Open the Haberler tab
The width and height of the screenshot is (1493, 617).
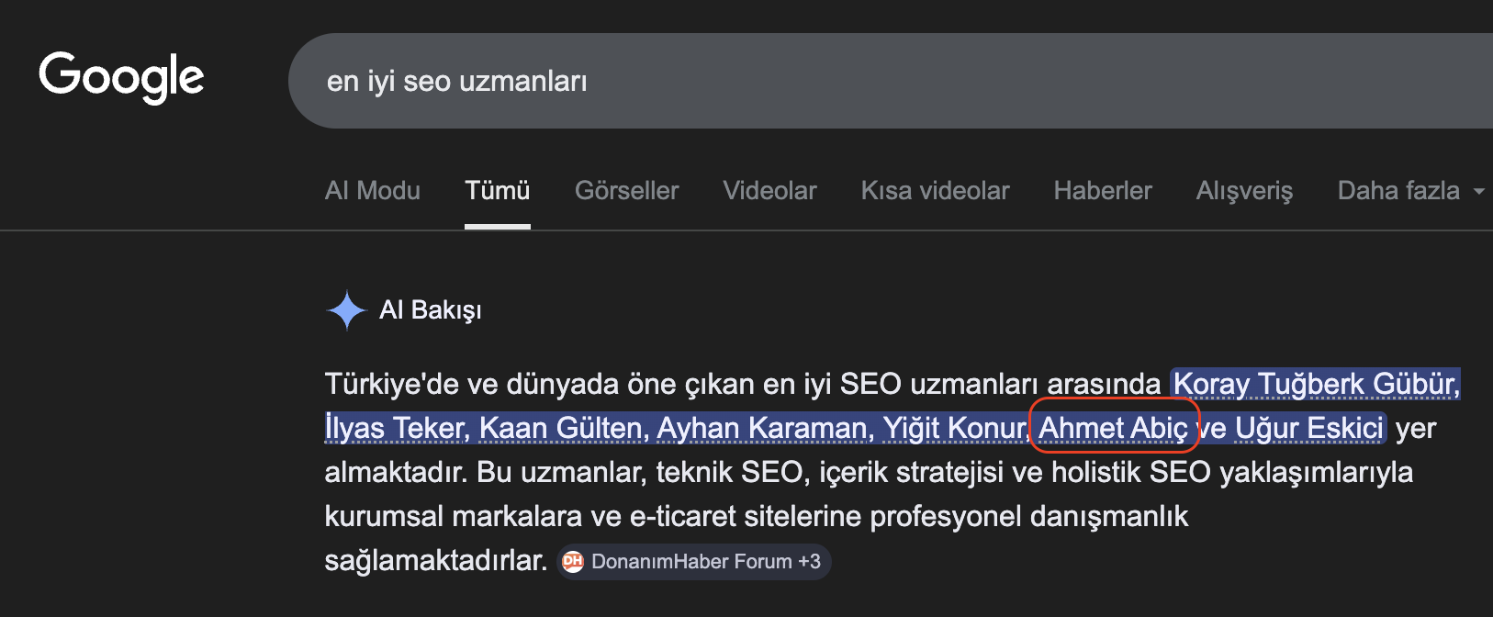[1102, 191]
